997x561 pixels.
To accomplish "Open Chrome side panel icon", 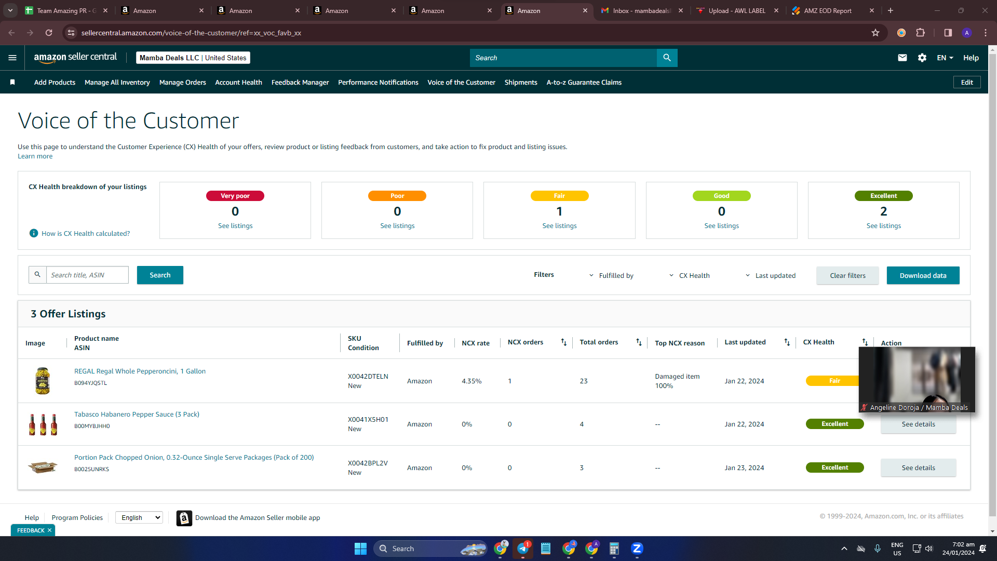I will pyautogui.click(x=948, y=33).
